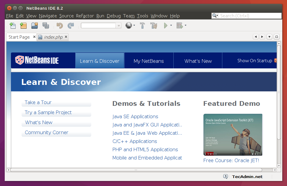Open the Navigate menu
The height and width of the screenshot is (186, 287).
(48, 16)
